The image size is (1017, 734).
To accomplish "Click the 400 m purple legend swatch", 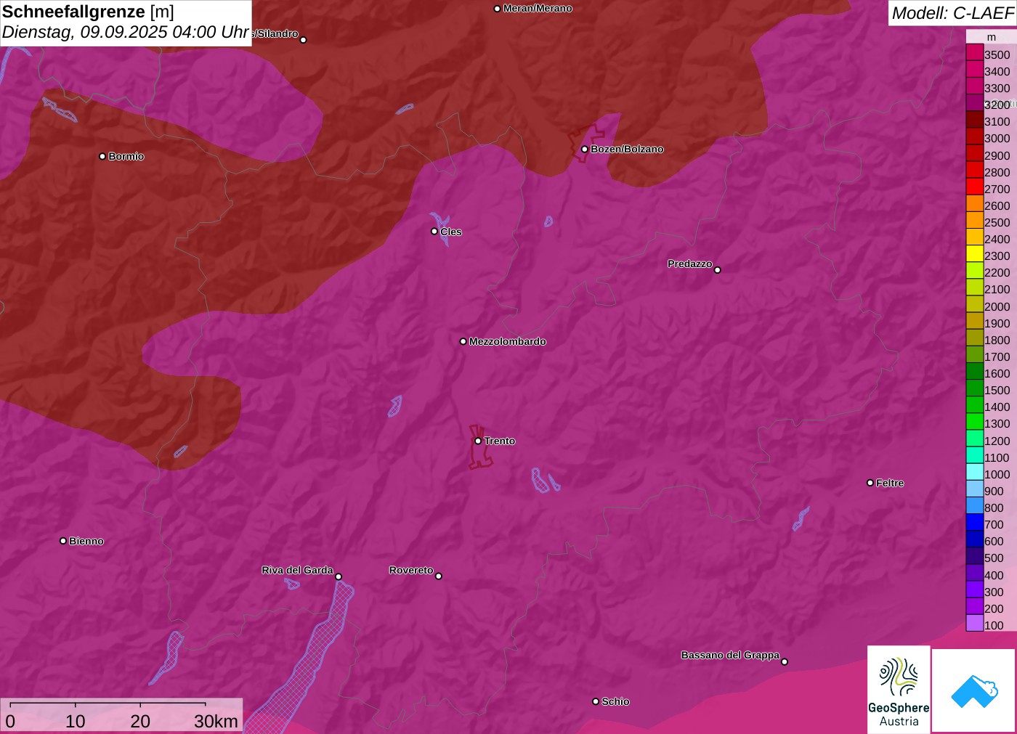I will (974, 573).
